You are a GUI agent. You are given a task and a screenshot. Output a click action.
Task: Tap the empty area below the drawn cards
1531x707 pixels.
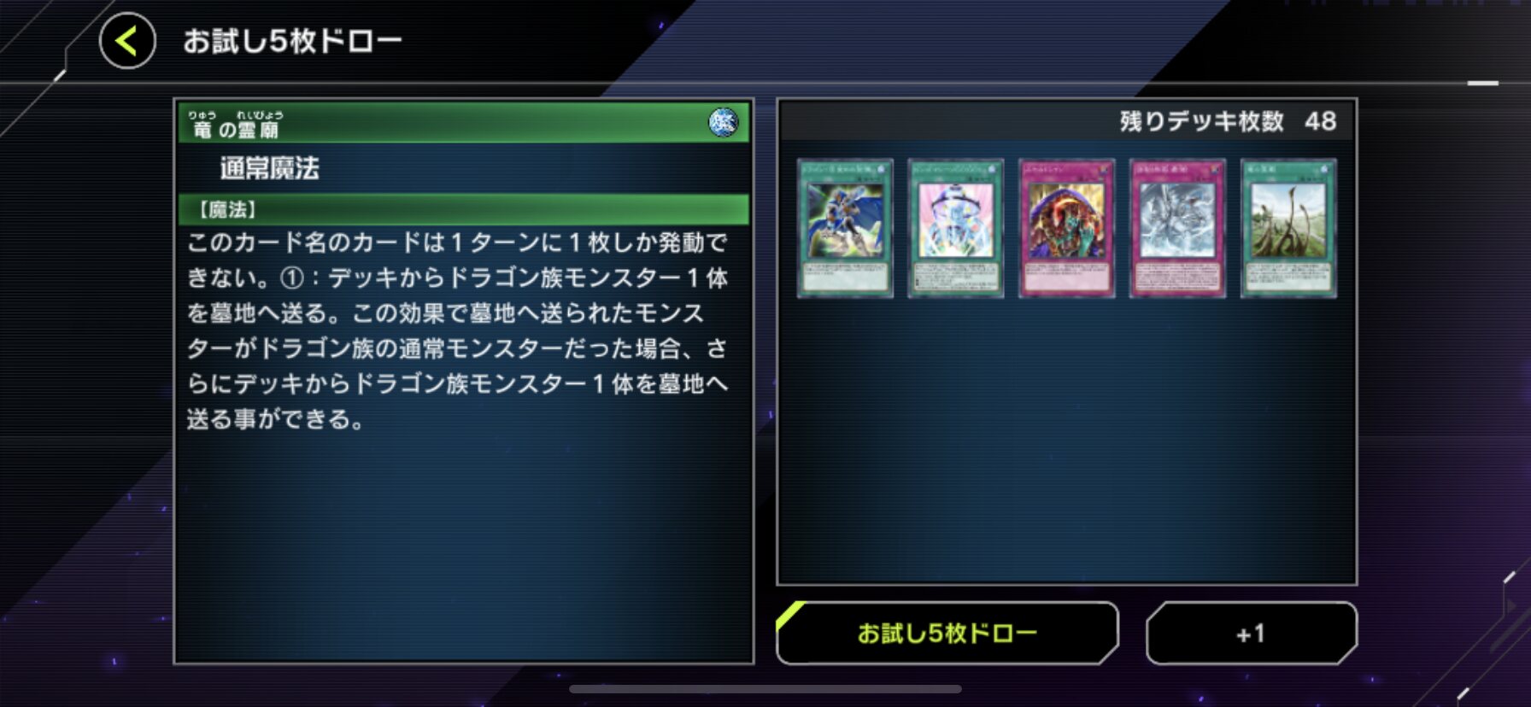tap(1067, 440)
